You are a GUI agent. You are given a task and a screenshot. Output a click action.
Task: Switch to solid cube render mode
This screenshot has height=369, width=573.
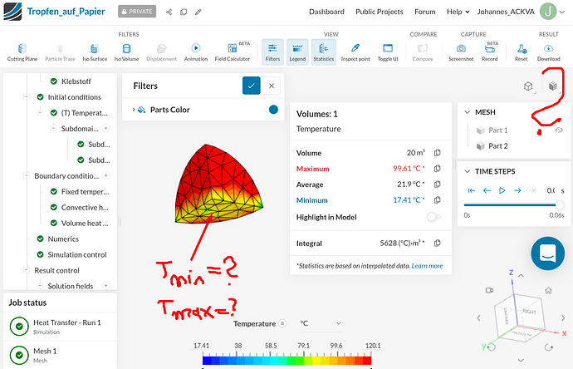tap(552, 86)
